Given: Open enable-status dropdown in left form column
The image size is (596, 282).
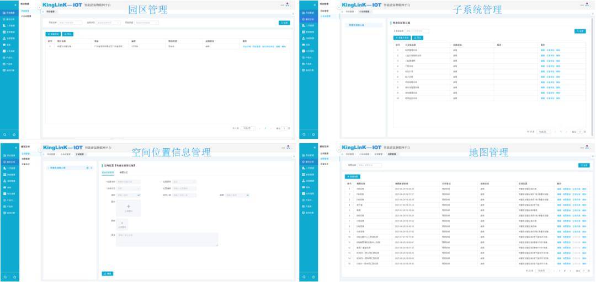Looking at the screenshot, I should tap(129, 188).
